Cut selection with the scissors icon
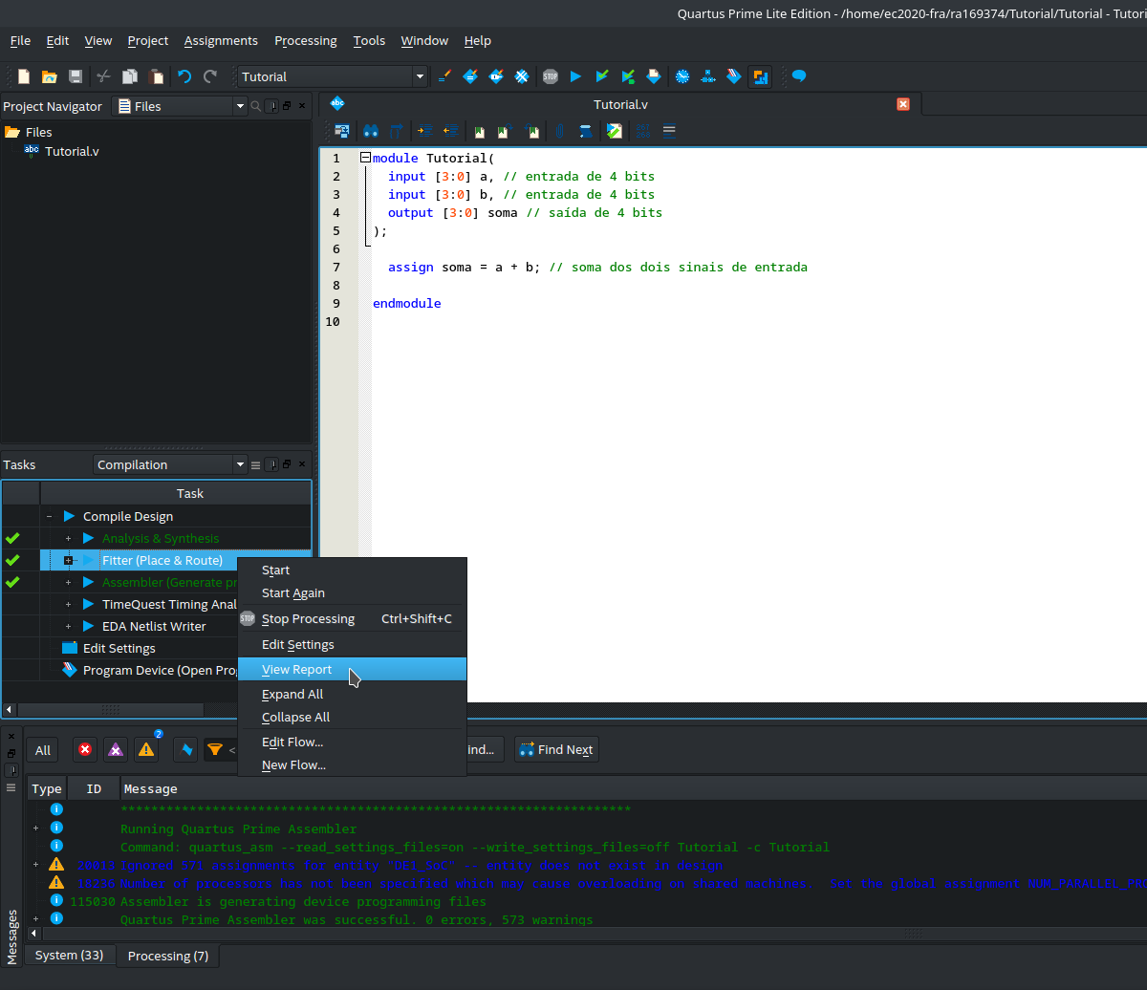This screenshot has height=990, width=1147. click(x=104, y=76)
